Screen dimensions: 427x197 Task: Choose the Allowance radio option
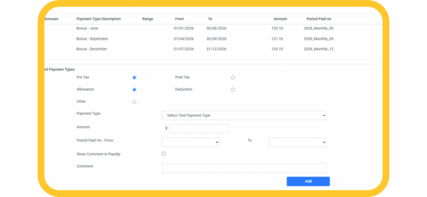click(134, 90)
